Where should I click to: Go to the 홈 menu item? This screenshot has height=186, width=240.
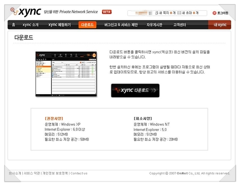(13, 25)
